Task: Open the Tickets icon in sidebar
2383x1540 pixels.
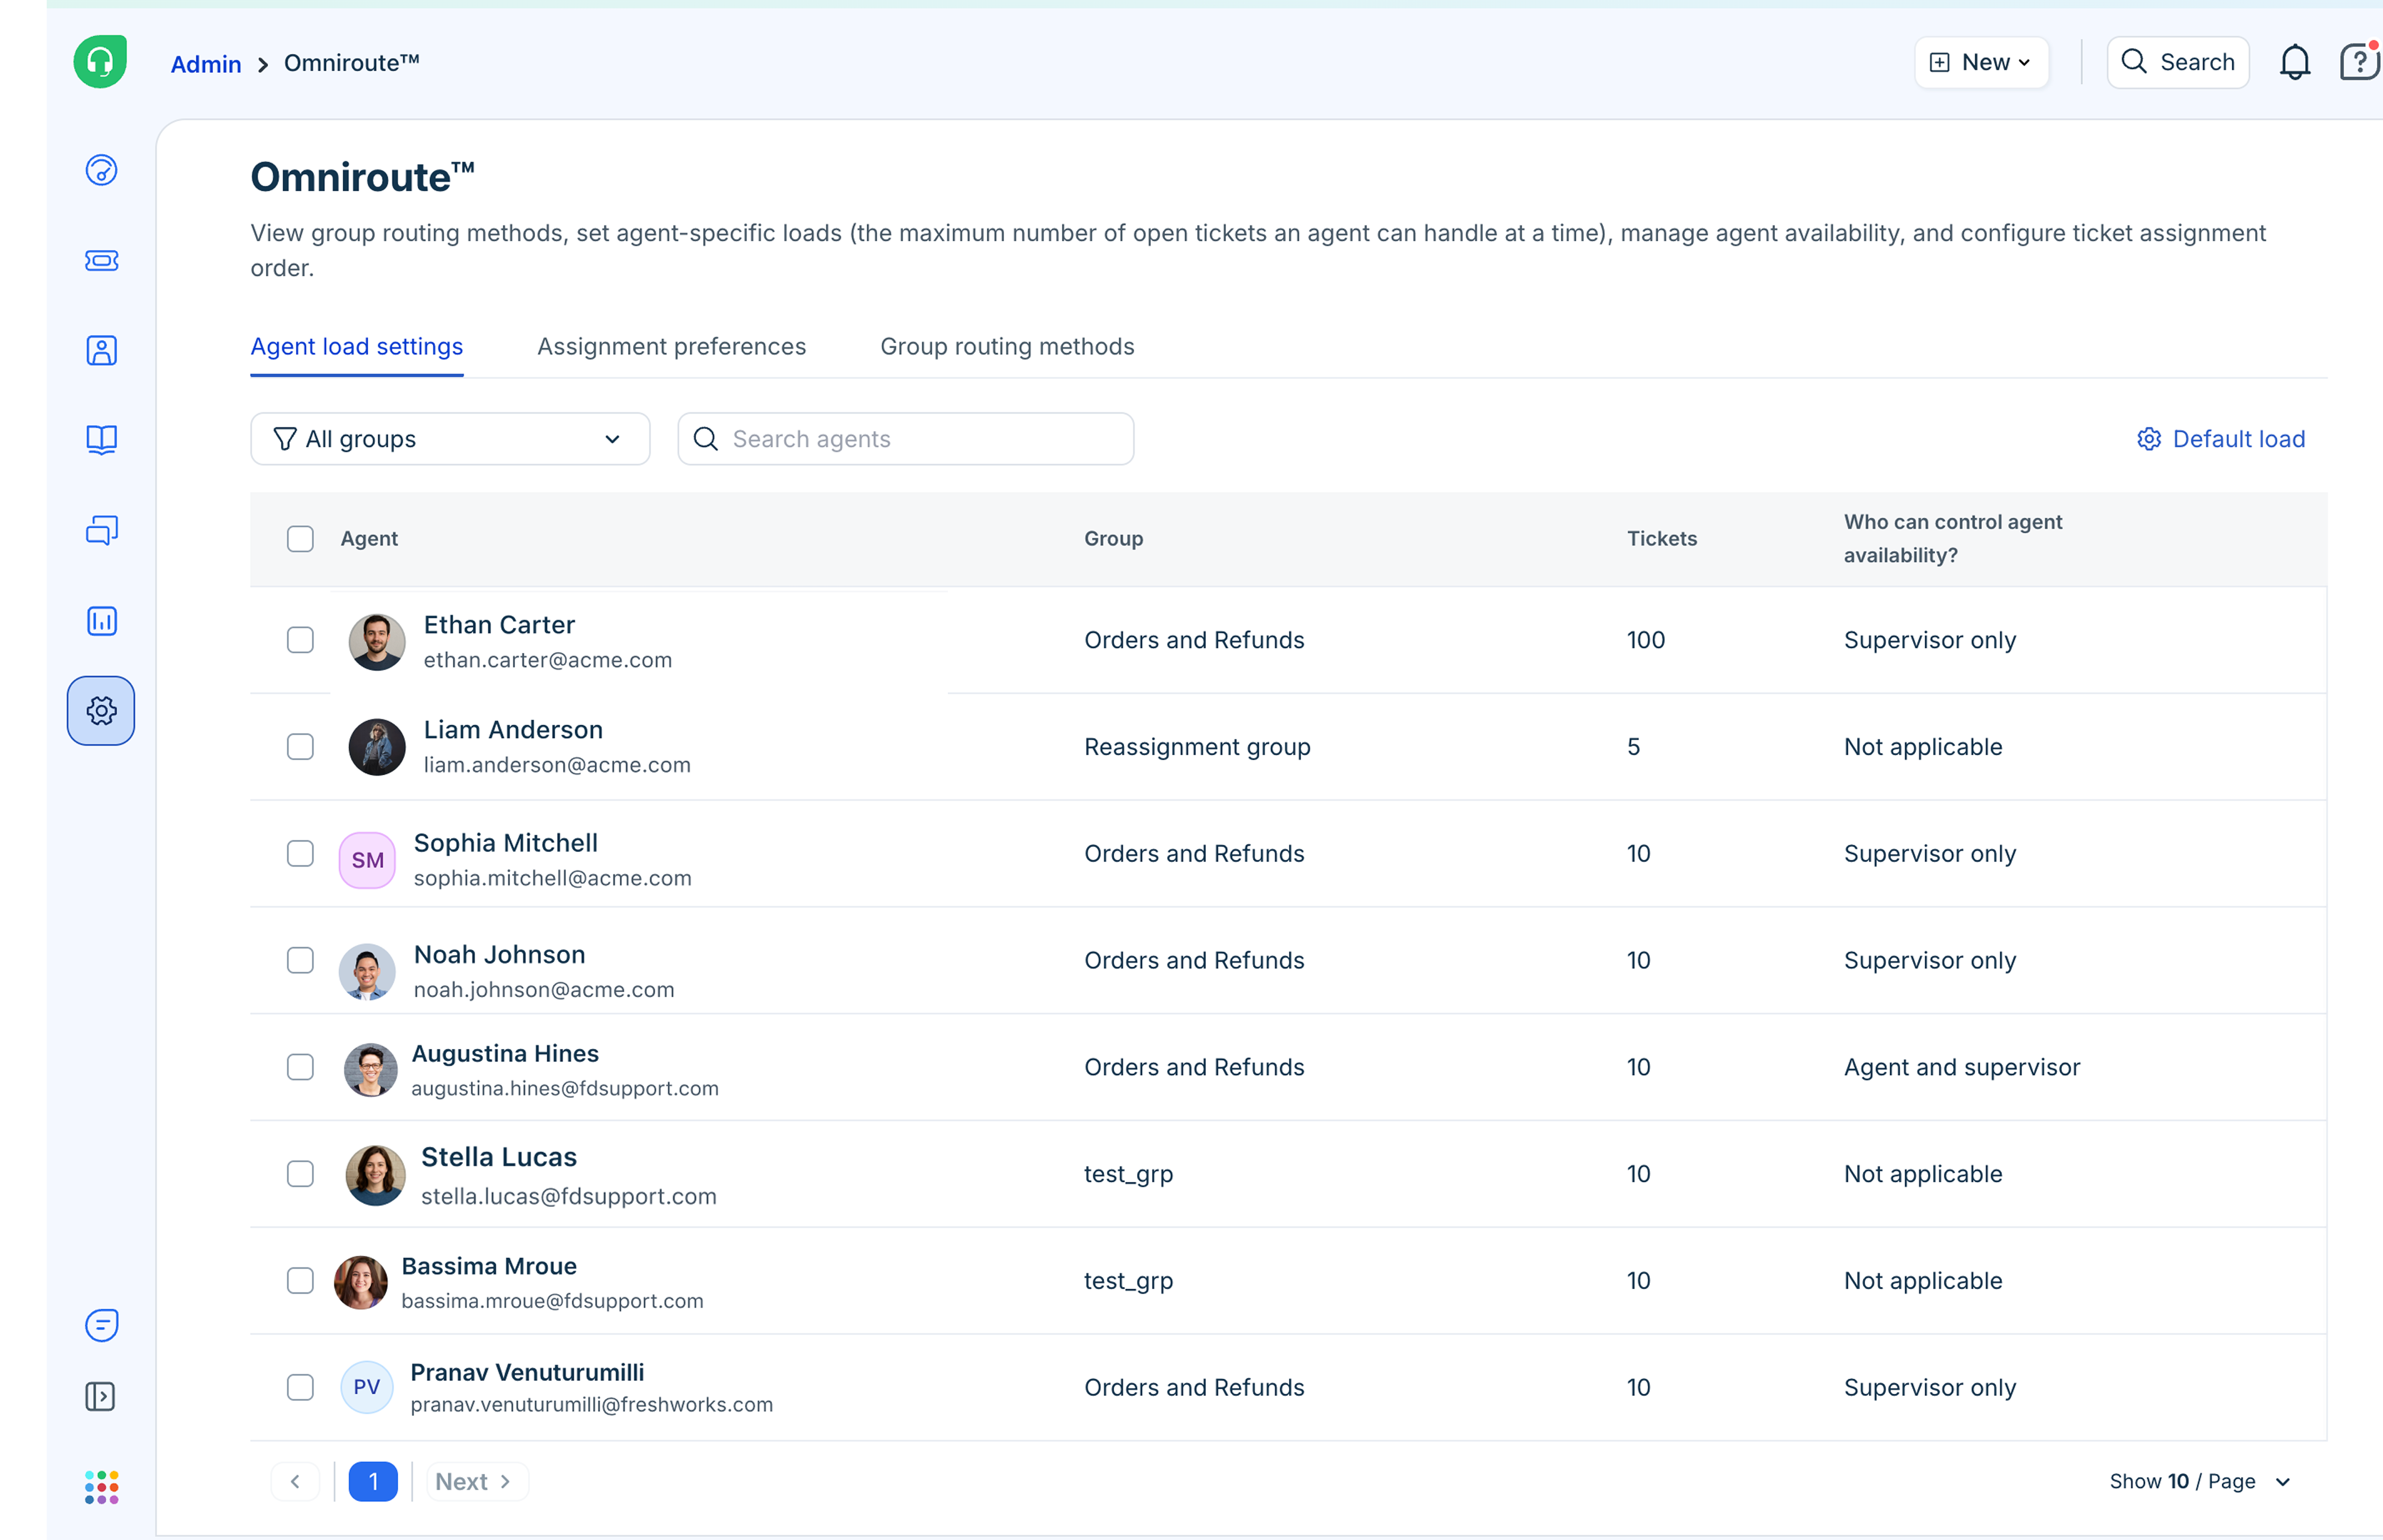Action: pyautogui.click(x=101, y=260)
